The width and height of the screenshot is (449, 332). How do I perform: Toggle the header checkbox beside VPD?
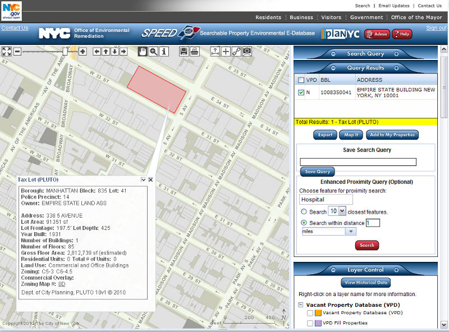(301, 80)
